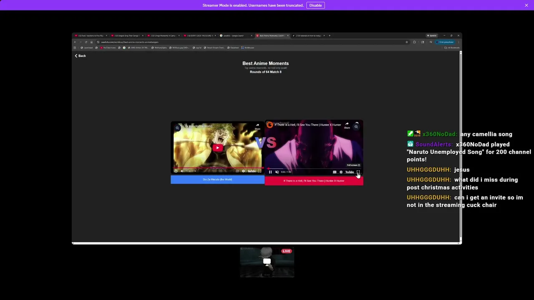Seek the Hunter X Hunter progress bar
The image size is (534, 300).
click(x=314, y=169)
